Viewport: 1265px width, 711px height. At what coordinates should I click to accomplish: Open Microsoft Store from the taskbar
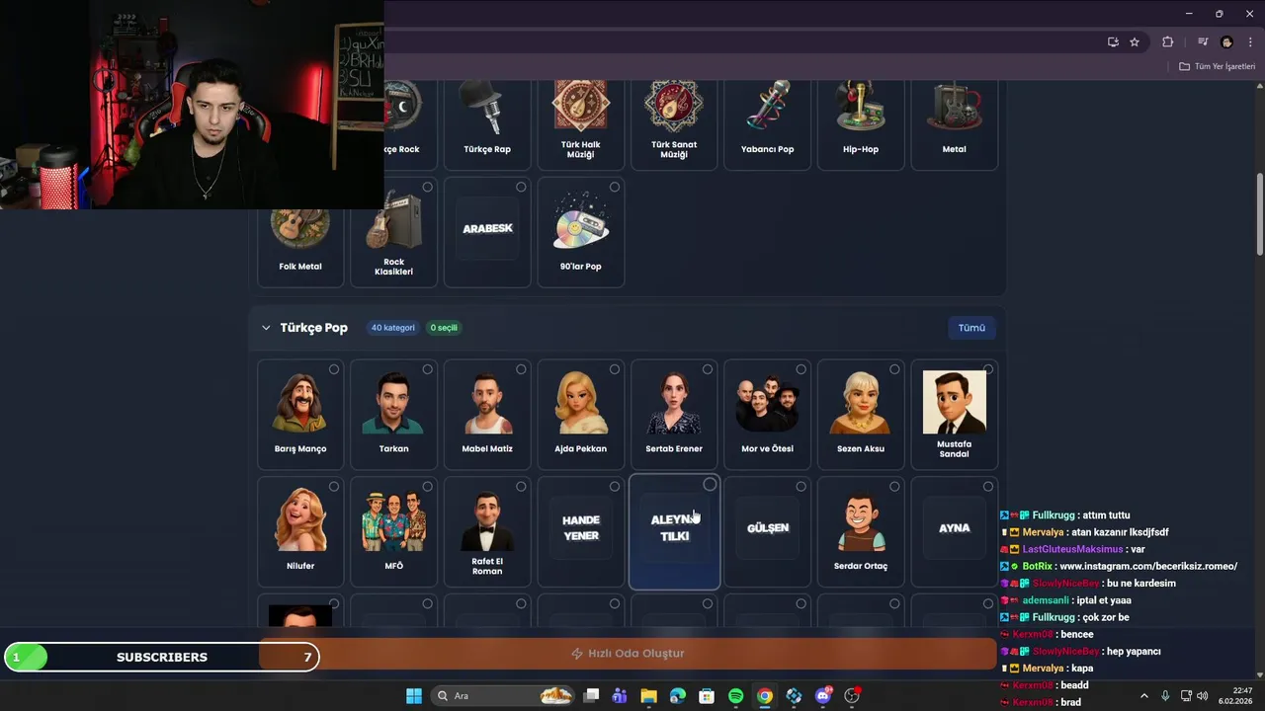click(x=707, y=696)
